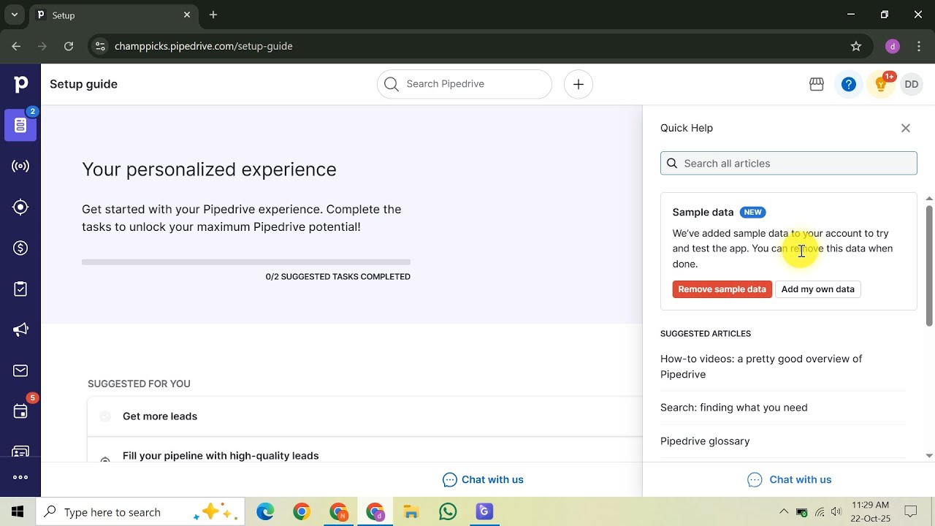
Task: Click the Search all articles field
Action: [788, 163]
